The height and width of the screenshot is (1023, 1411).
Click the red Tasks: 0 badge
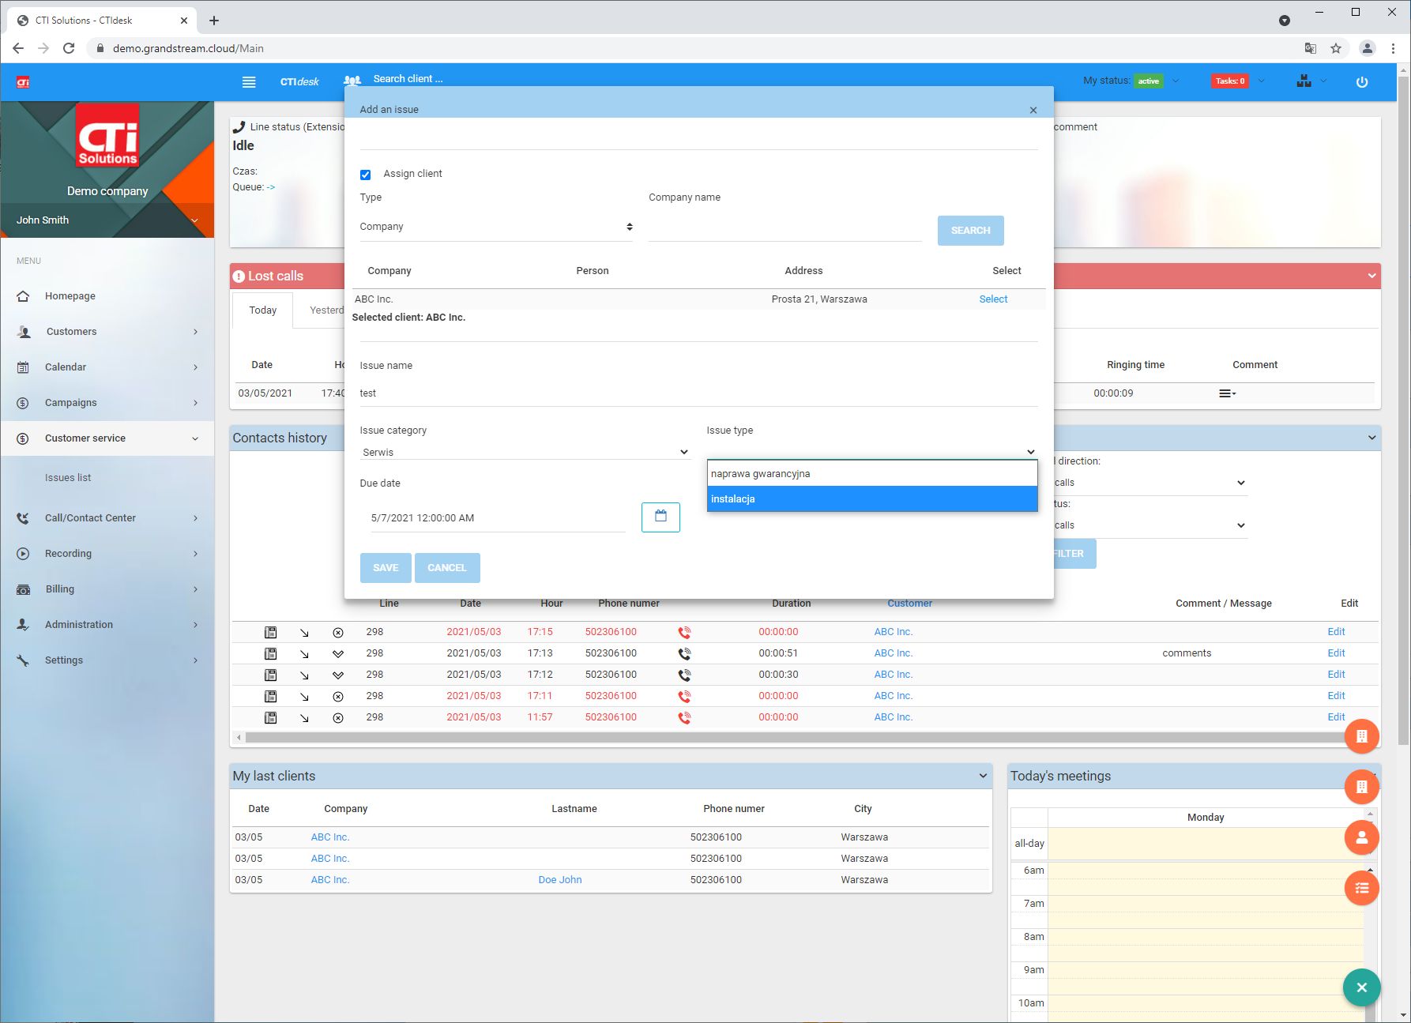pos(1230,81)
